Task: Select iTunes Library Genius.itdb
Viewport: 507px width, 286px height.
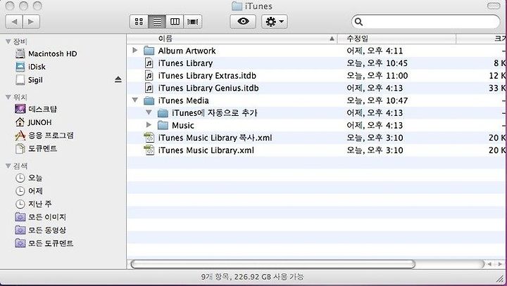Action: pos(317,88)
